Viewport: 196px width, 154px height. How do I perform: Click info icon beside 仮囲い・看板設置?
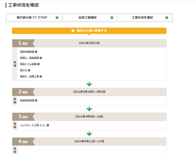(x=41, y=58)
